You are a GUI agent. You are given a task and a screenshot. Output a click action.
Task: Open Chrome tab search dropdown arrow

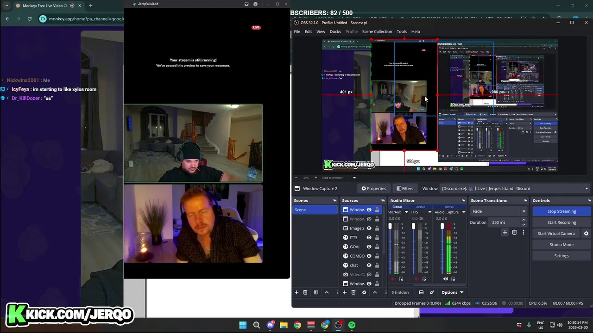pos(6,6)
